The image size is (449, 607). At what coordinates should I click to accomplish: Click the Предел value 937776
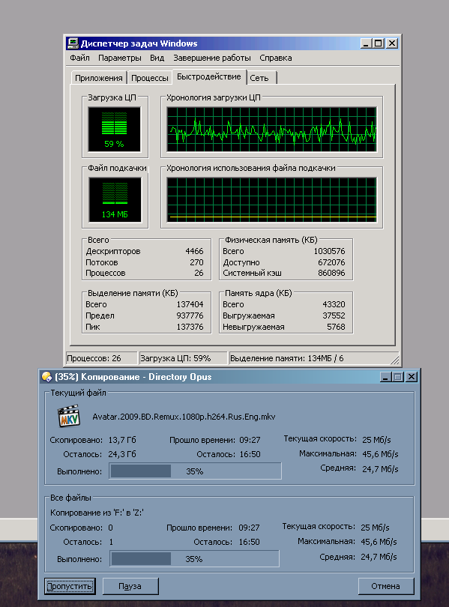coord(190,315)
